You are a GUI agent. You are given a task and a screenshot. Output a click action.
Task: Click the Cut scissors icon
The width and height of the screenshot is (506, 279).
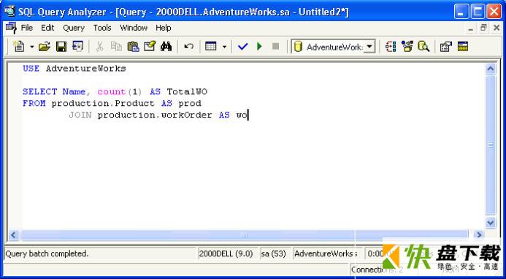[100, 47]
